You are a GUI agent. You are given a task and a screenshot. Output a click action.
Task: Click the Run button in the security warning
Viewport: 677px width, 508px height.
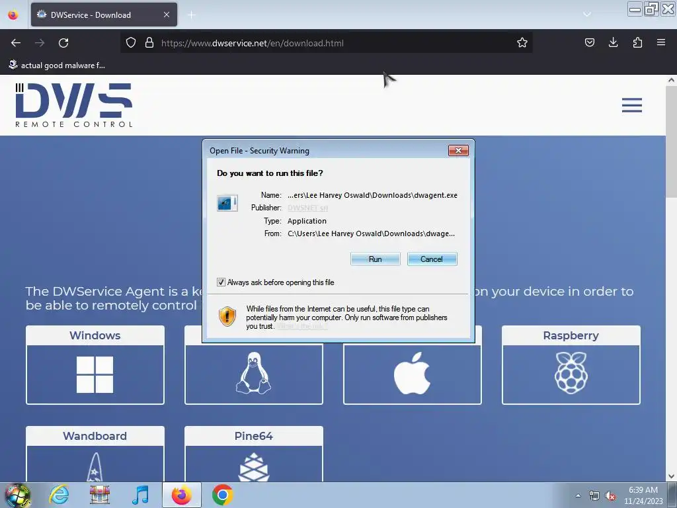click(x=376, y=259)
